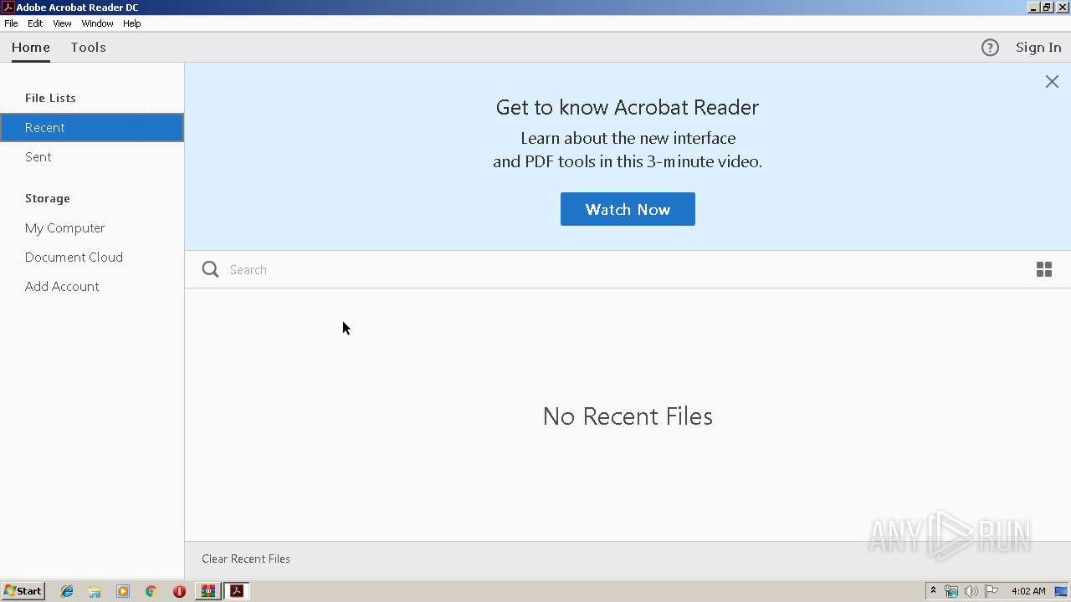1071x602 pixels.
Task: Click the Watch Now button
Action: [x=628, y=209]
